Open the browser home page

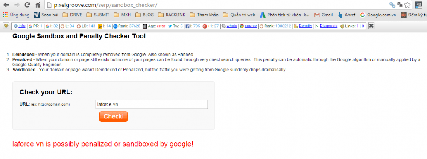coord(38,5)
